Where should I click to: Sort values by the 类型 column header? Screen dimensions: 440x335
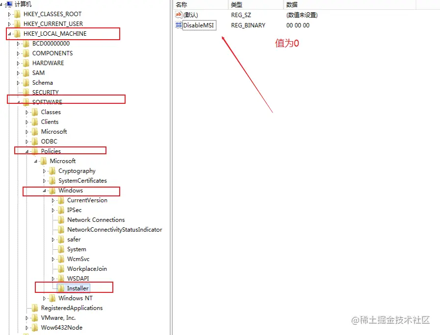(x=256, y=4)
